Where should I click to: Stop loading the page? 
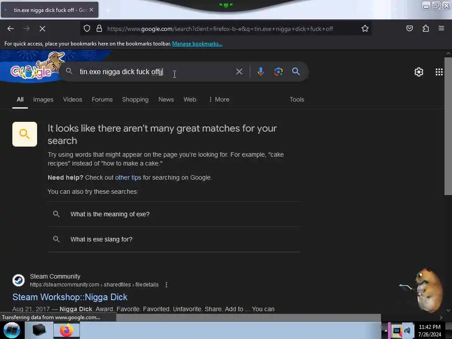pos(42,29)
